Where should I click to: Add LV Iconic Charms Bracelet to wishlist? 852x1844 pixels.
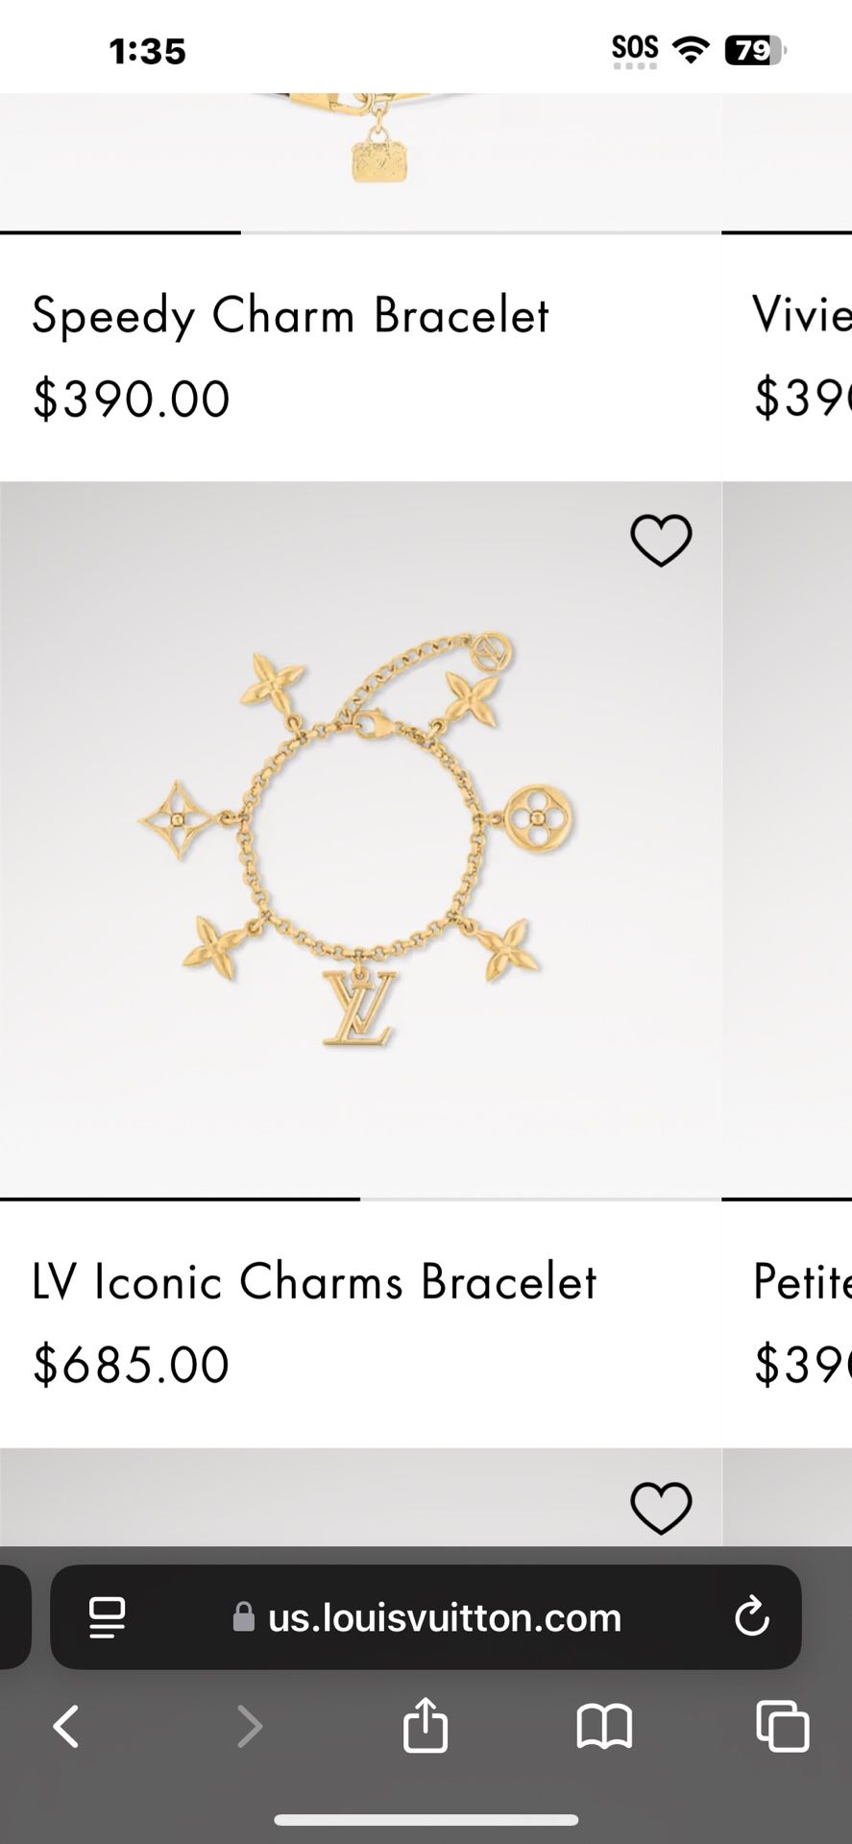point(661,540)
